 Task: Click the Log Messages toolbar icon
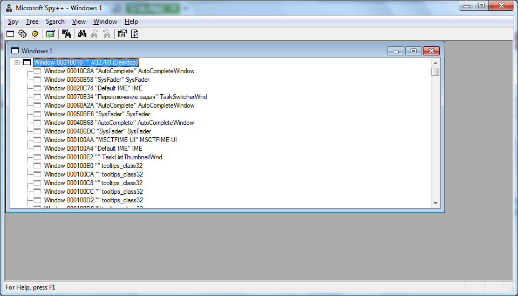pyautogui.click(x=51, y=33)
